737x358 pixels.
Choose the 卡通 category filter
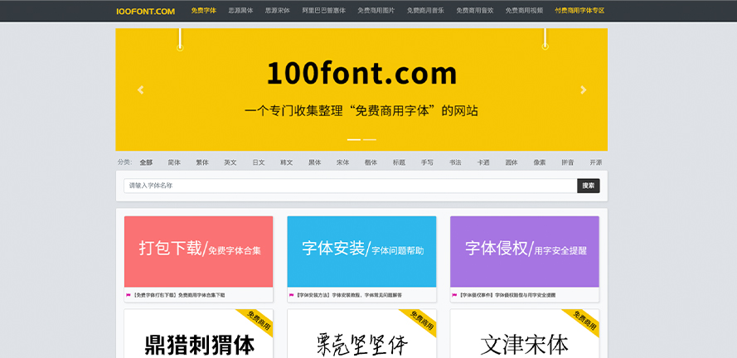483,162
